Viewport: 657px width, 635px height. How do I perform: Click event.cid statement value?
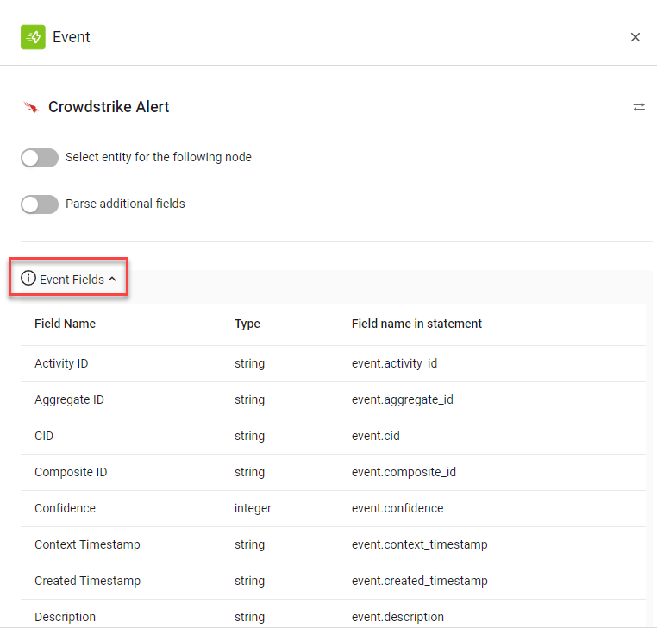[x=375, y=436]
